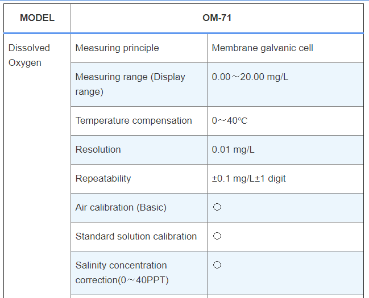Click the circle mark for Standard solution calibration
Viewport: 369px width, 298px height.
[217, 236]
